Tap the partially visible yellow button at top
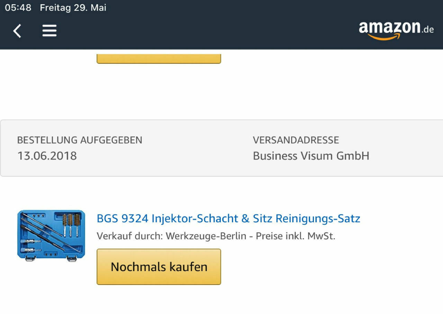 (159, 57)
